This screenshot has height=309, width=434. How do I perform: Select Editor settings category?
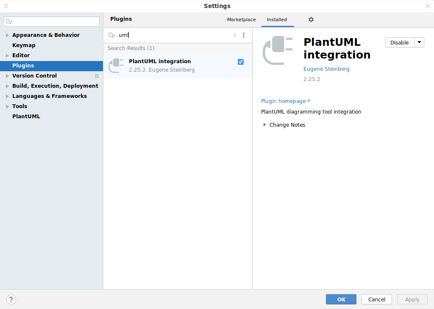(x=21, y=56)
